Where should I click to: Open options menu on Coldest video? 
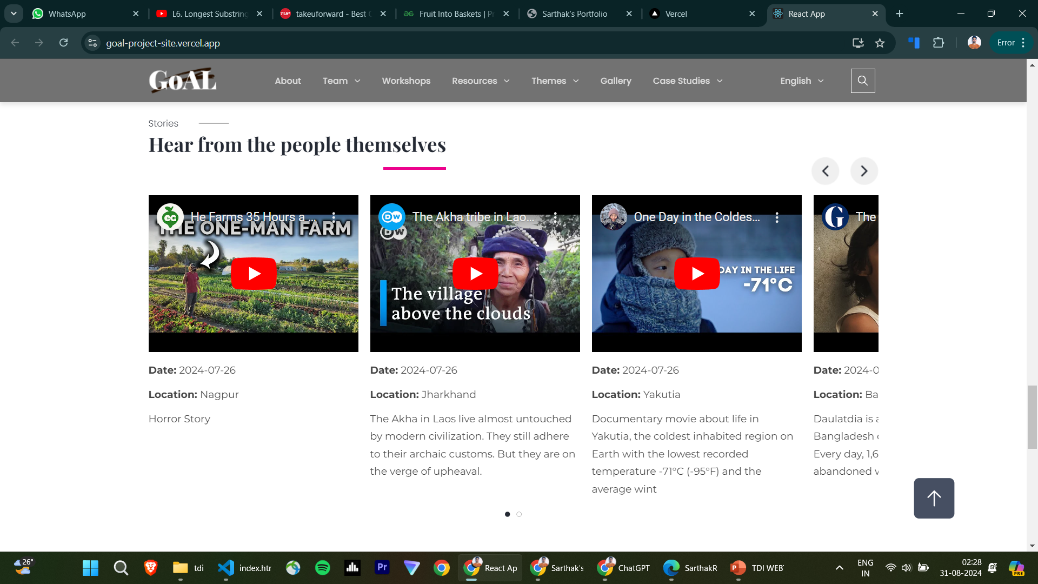click(x=777, y=217)
